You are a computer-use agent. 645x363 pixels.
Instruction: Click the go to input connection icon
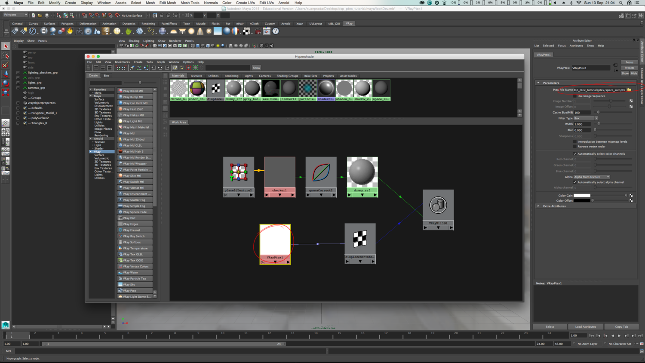[615, 65]
